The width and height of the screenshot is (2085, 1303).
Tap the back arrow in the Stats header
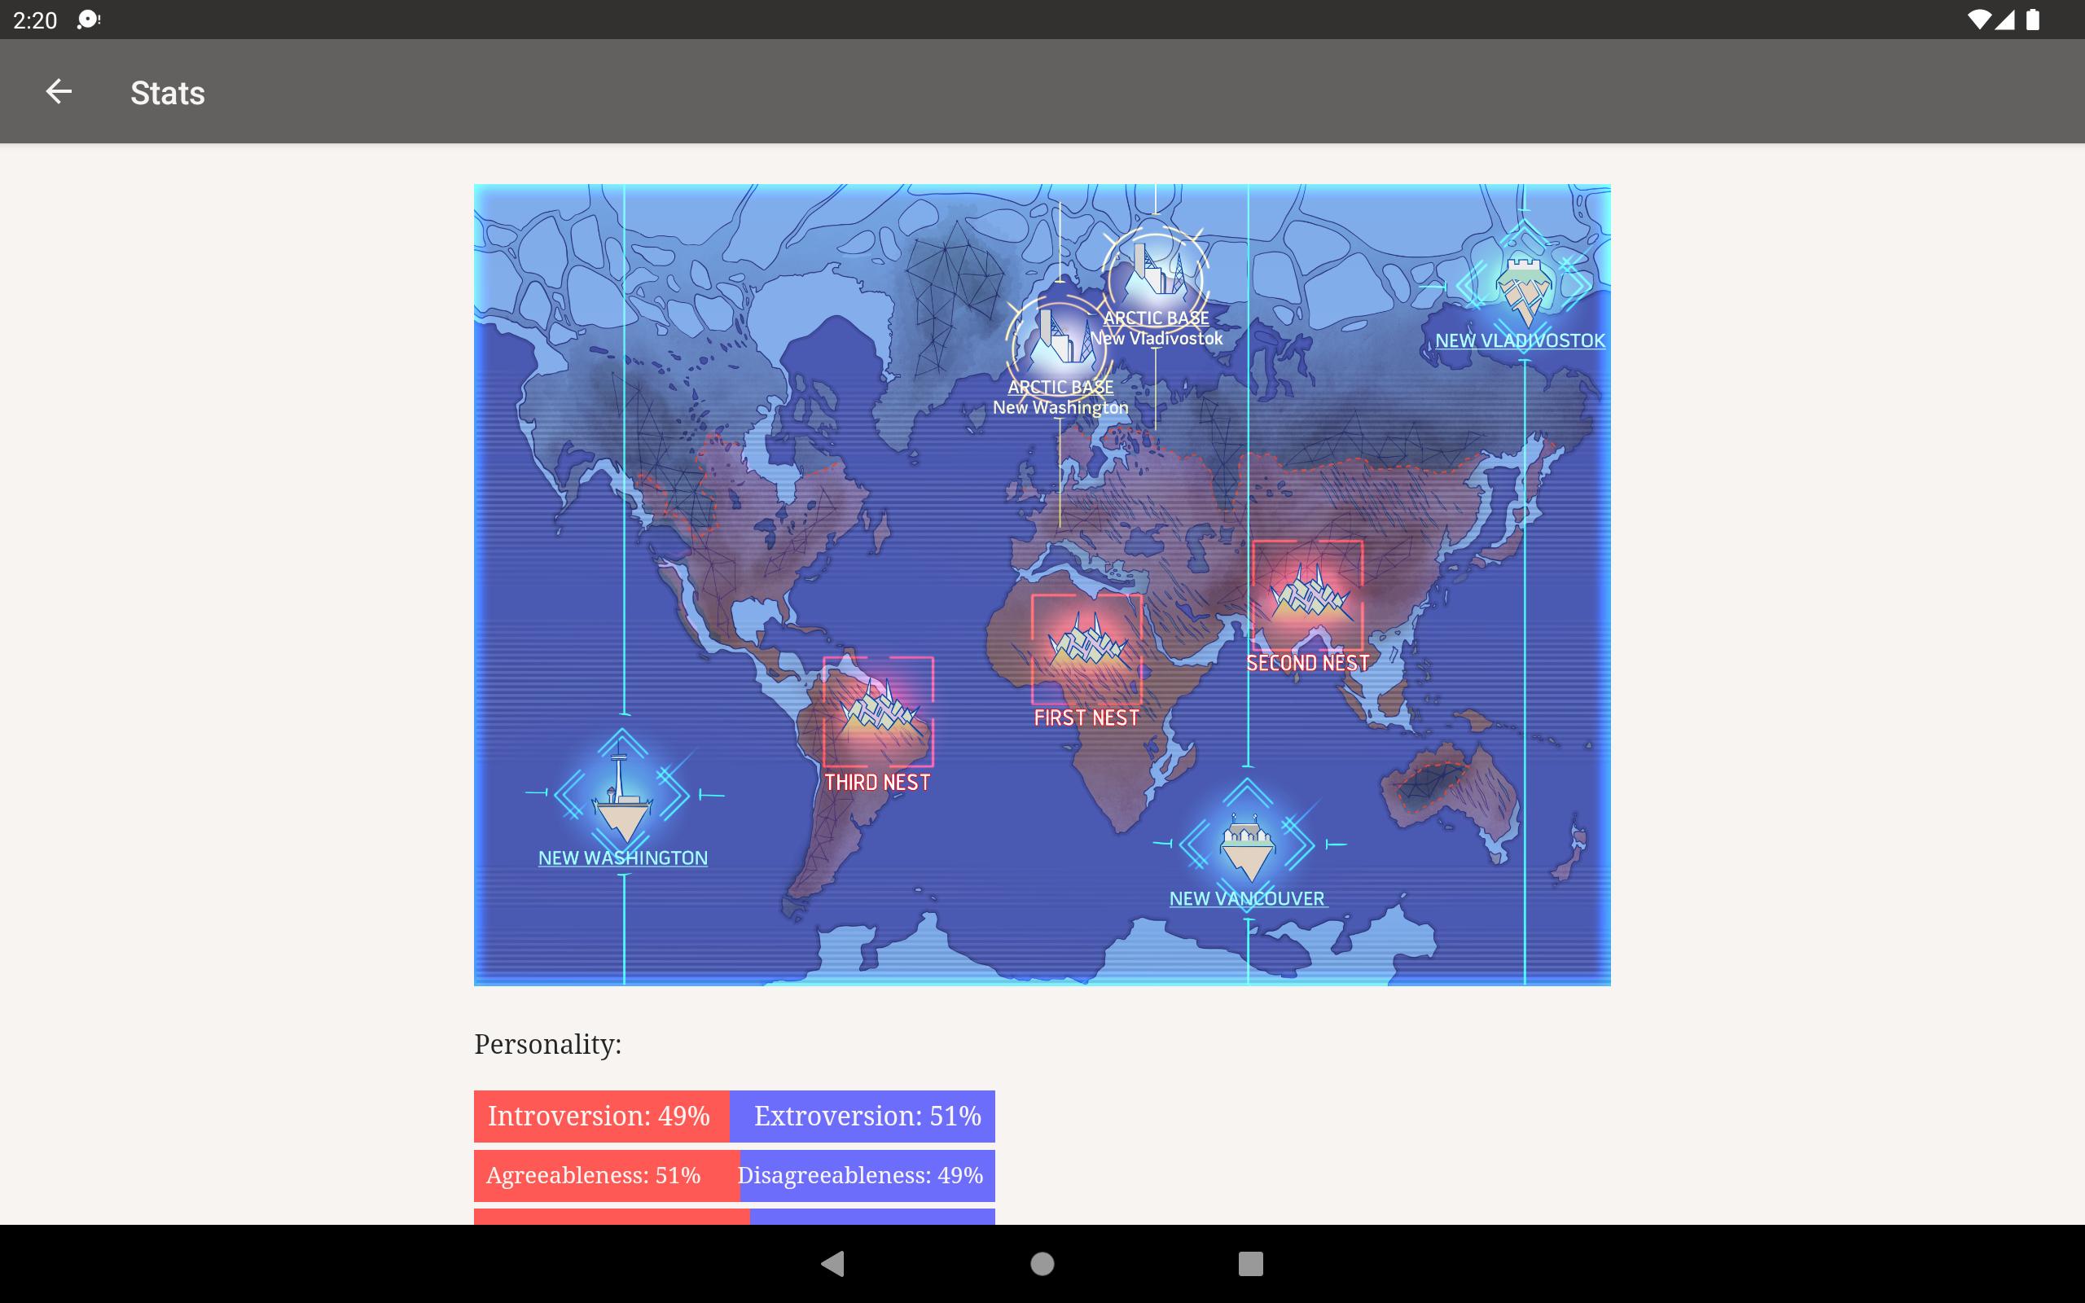59,91
